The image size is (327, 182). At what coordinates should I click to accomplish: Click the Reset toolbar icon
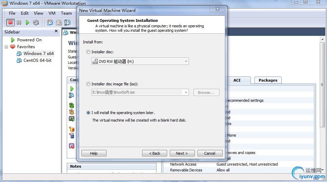pos(36,23)
